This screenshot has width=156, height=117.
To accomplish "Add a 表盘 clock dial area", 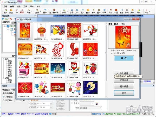I will [x=121, y=11].
